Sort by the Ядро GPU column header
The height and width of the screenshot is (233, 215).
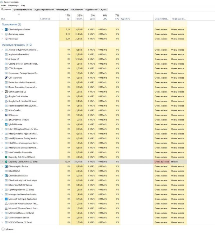(x=137, y=17)
